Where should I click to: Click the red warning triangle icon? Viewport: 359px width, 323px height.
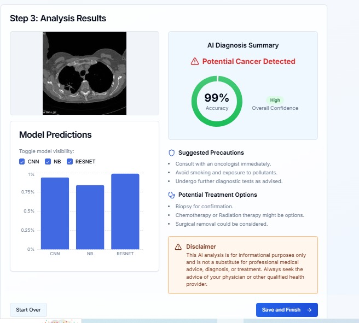[195, 62]
